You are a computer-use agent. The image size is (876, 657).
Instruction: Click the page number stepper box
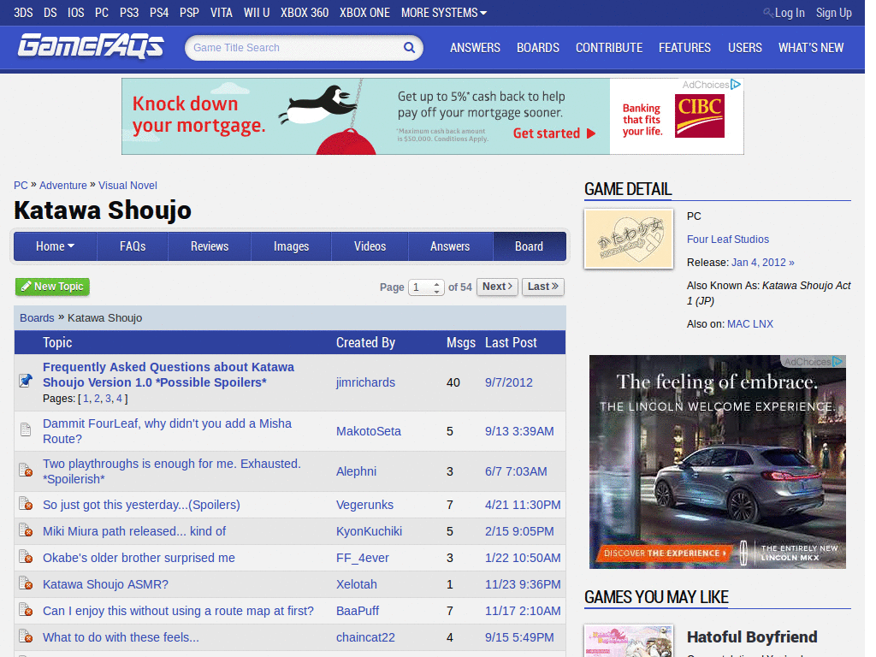[426, 287]
